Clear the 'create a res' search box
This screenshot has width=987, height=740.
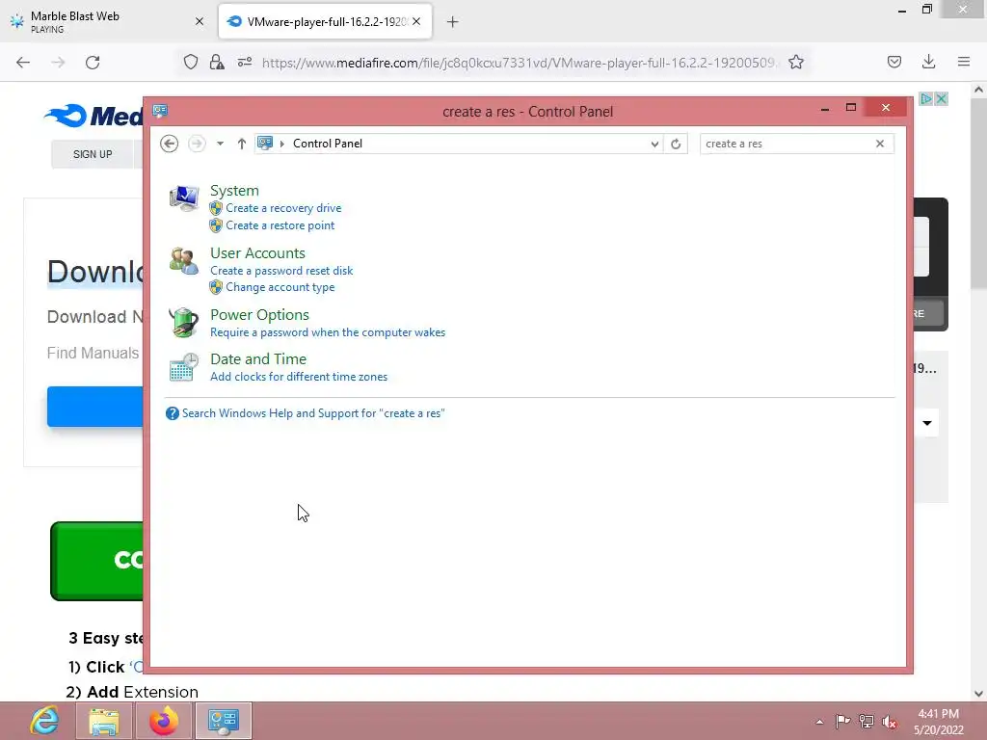click(x=880, y=144)
